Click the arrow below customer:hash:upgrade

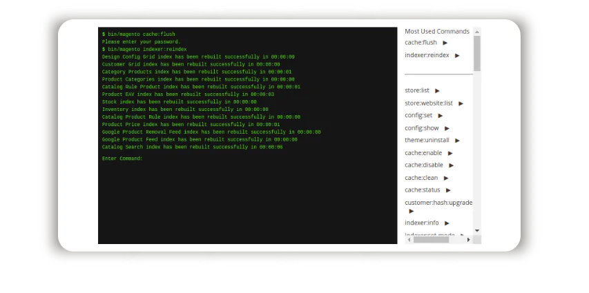pyautogui.click(x=412, y=211)
